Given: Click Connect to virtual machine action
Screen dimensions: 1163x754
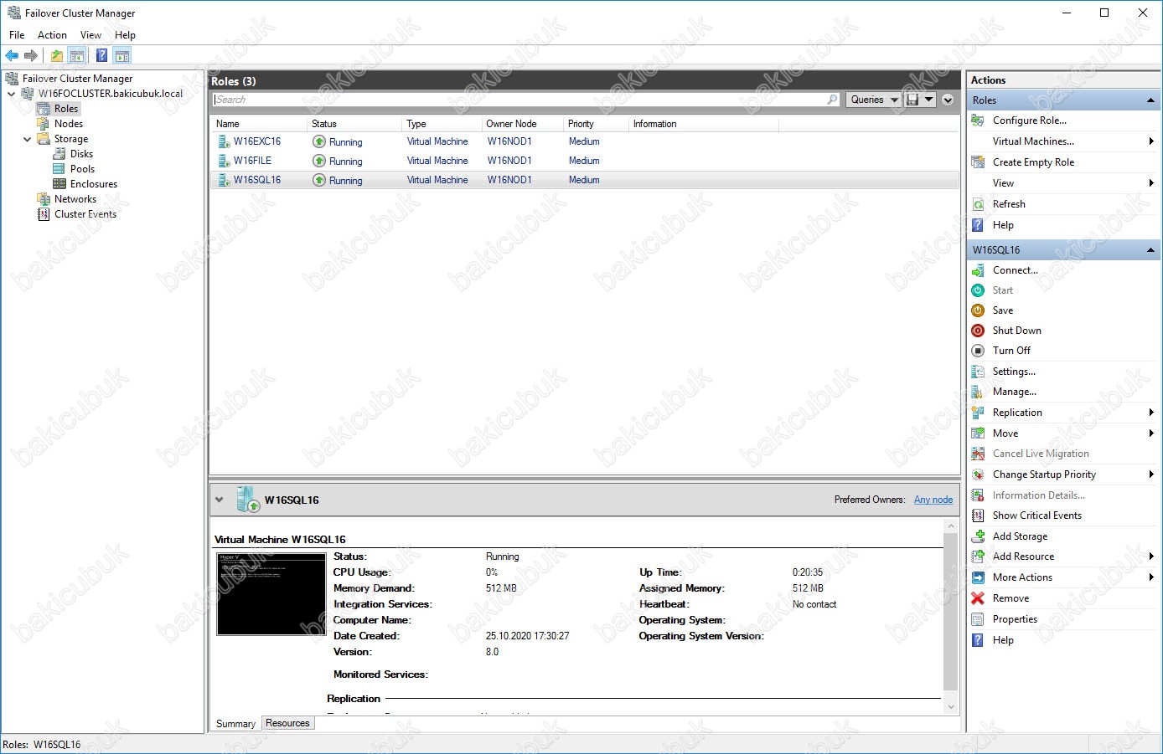Looking at the screenshot, I should [x=1015, y=270].
